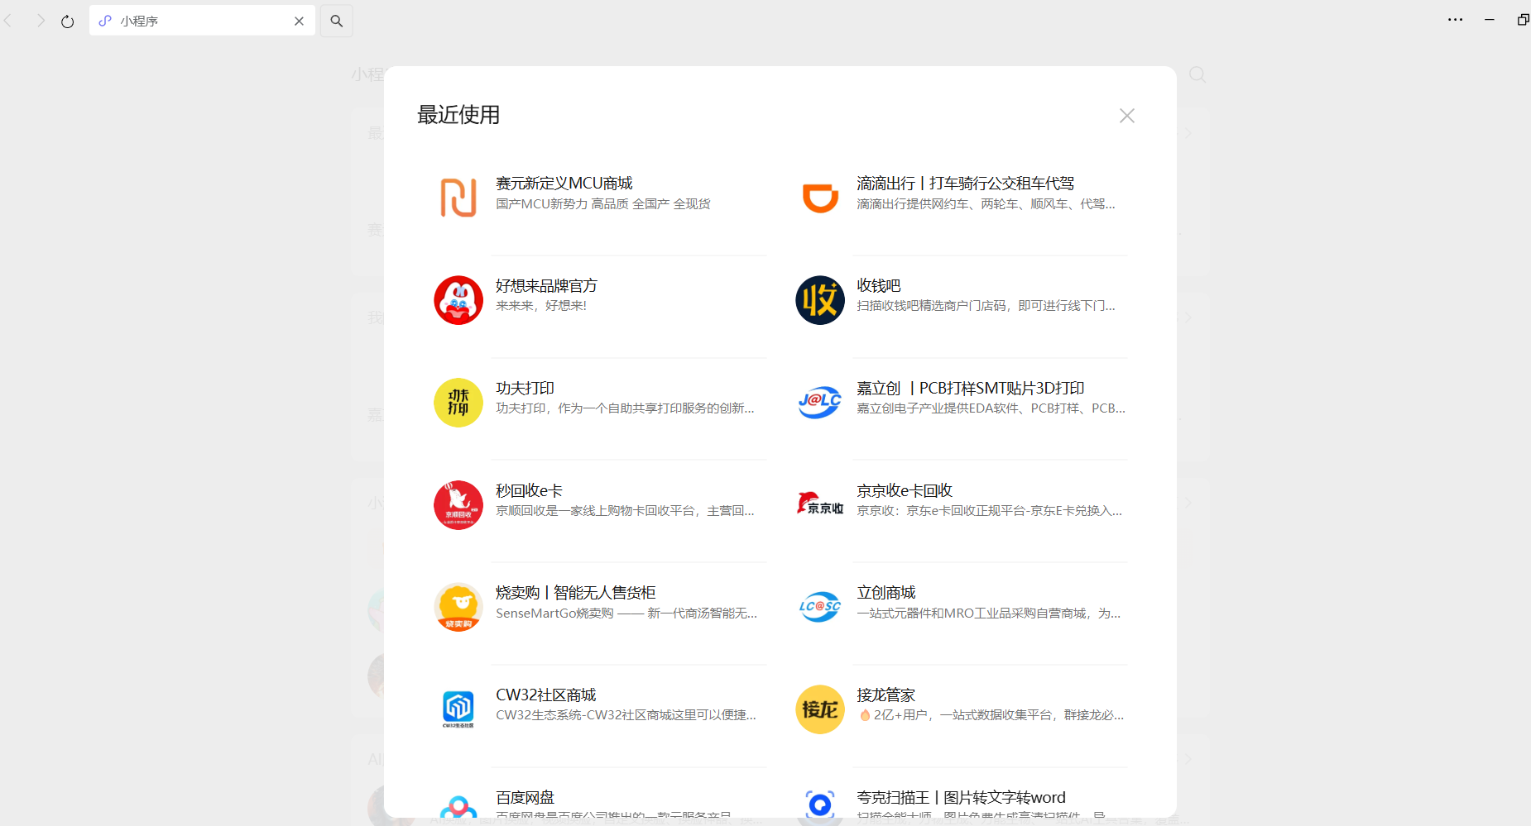Screen dimensions: 1531x826
Task: Open the 立创商城 LC@SC logo icon
Action: pos(820,607)
